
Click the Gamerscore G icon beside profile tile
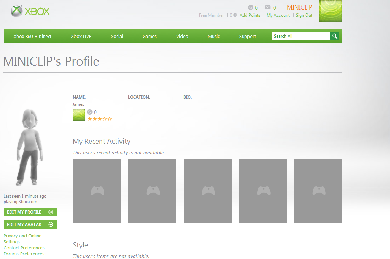click(x=90, y=112)
